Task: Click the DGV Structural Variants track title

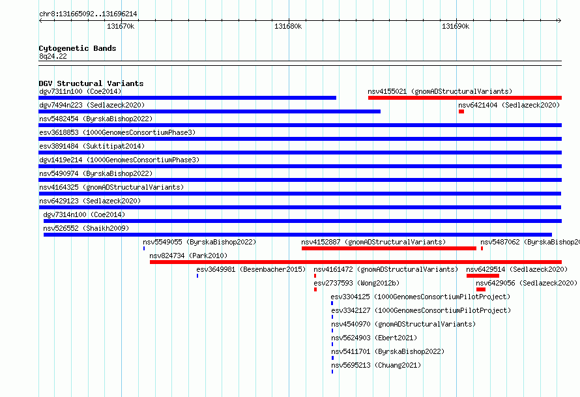Action: [x=91, y=83]
